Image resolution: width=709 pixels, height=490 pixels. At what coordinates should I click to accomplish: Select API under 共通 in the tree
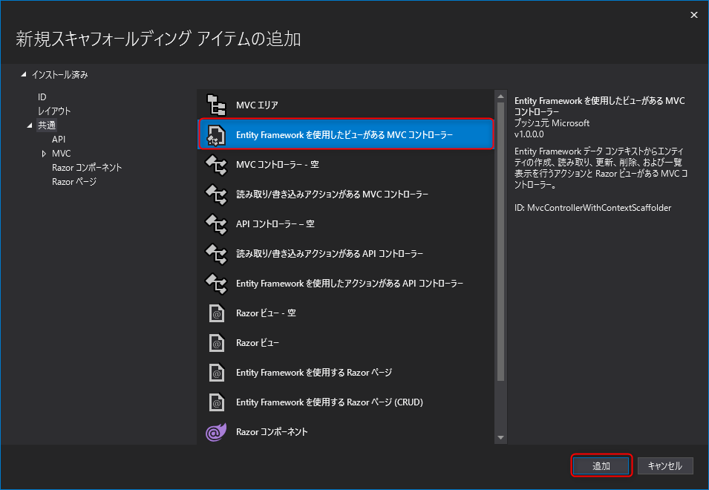(x=59, y=140)
